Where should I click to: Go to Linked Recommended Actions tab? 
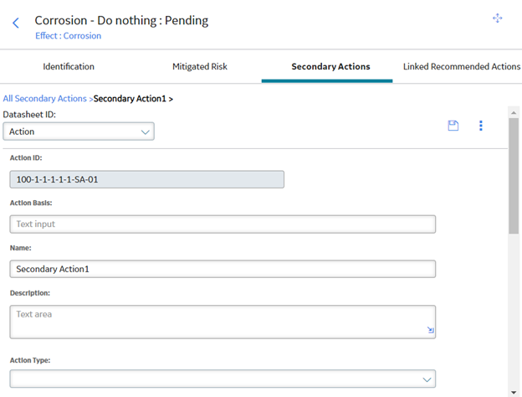(x=462, y=66)
